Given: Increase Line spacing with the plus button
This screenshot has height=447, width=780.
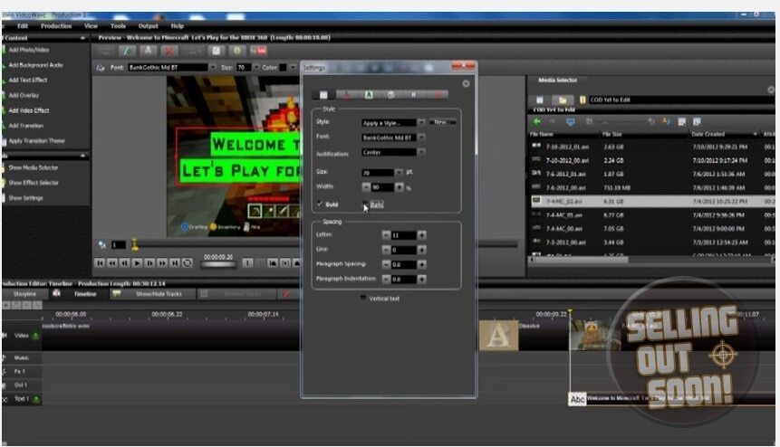Looking at the screenshot, I should point(422,250).
